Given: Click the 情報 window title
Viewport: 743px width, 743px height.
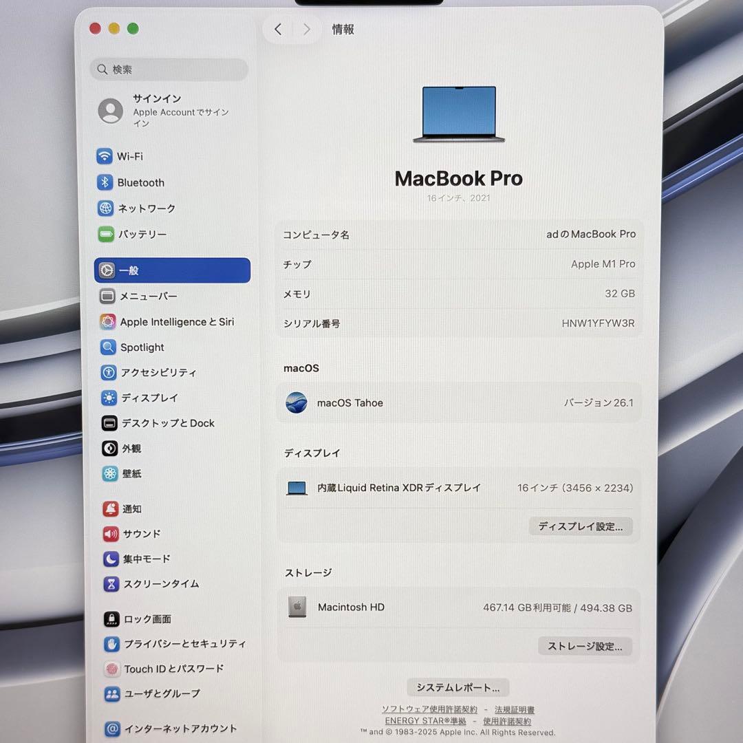Looking at the screenshot, I should [343, 30].
